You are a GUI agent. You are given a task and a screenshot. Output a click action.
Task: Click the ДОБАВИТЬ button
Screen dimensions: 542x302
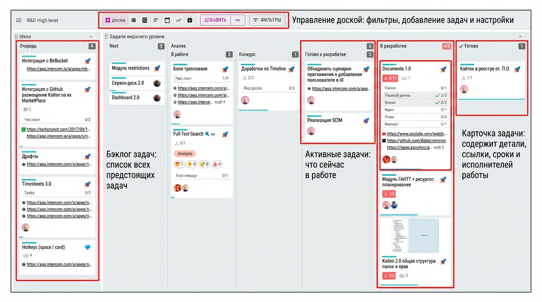click(215, 20)
